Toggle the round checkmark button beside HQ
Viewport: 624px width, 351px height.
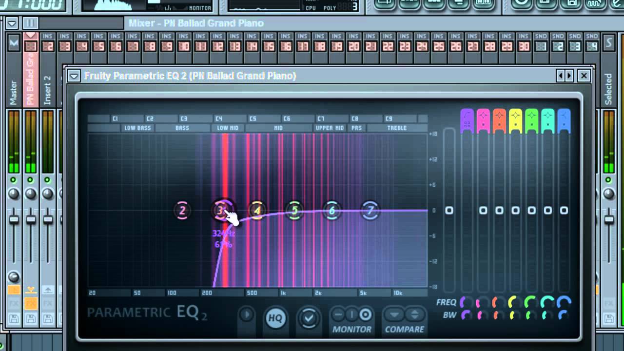[x=309, y=318]
